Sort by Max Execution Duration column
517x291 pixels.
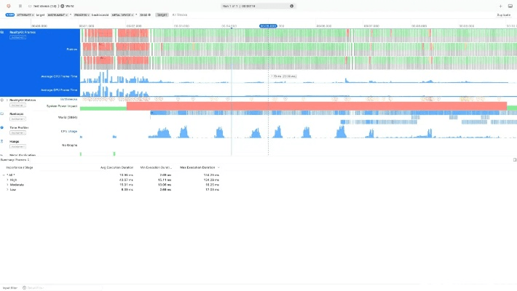(200, 167)
